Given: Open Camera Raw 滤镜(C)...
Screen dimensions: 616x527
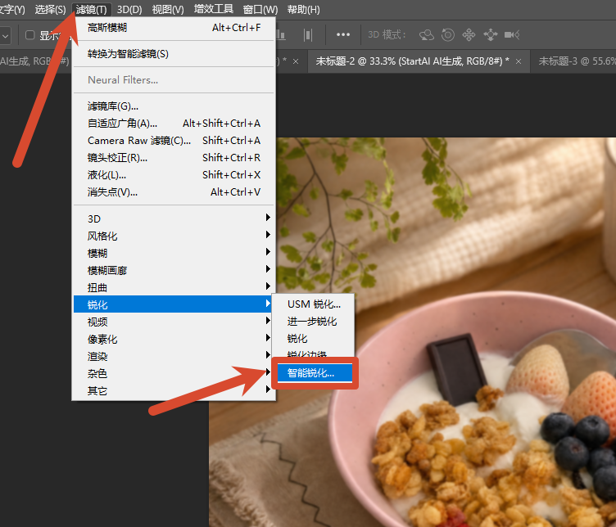Looking at the screenshot, I should (x=174, y=141).
